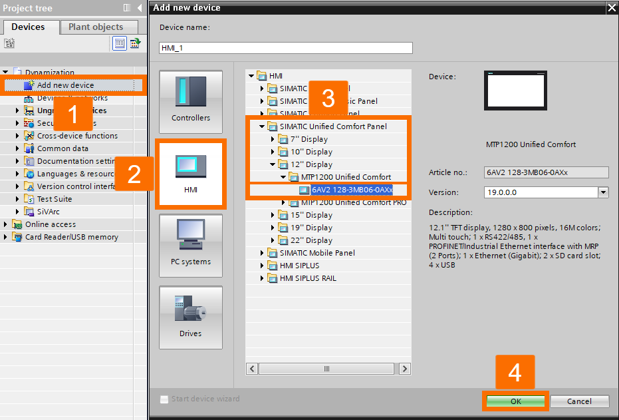Expand Online access in Project tree
This screenshot has width=619, height=420.
coord(5,224)
